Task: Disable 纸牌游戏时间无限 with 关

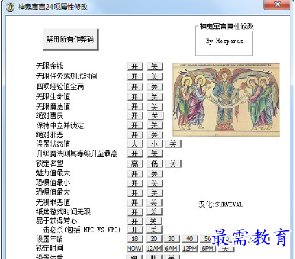Action: [x=154, y=212]
